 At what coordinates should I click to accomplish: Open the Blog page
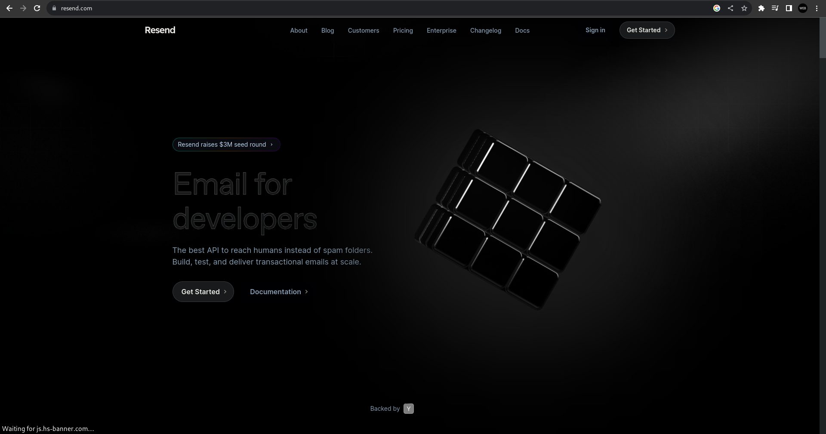[x=327, y=31]
